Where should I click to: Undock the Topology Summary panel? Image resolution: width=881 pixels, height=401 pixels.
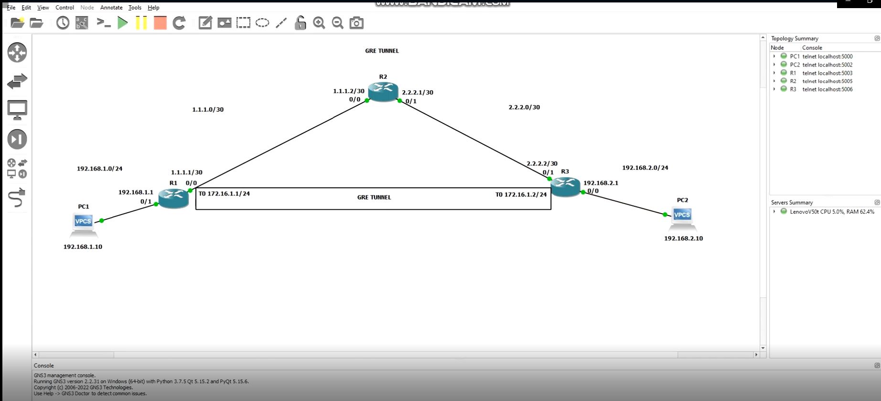(877, 38)
